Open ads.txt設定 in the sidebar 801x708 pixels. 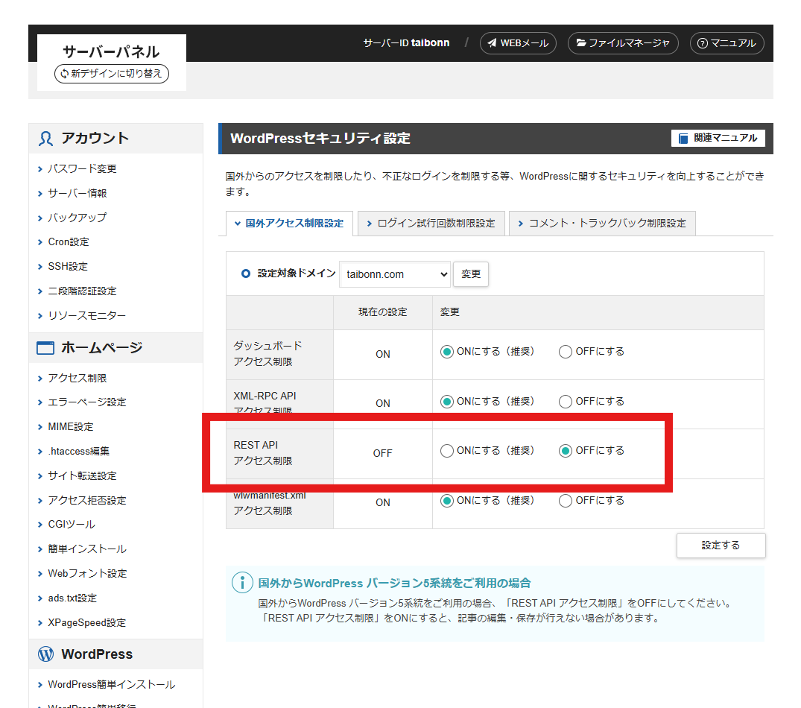(x=72, y=598)
